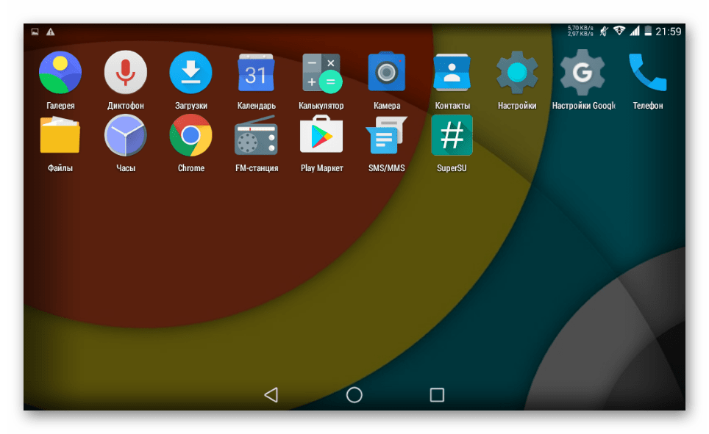709x434 pixels.
Task: Open the Контакты contacts app
Action: pyautogui.click(x=452, y=73)
